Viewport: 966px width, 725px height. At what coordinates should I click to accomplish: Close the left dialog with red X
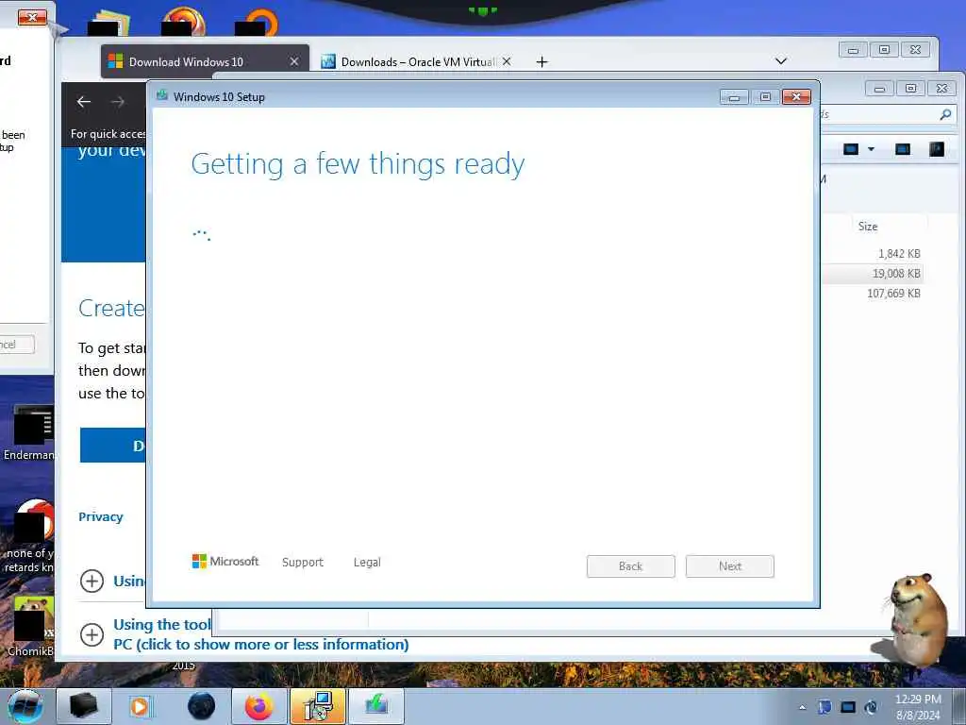(32, 17)
